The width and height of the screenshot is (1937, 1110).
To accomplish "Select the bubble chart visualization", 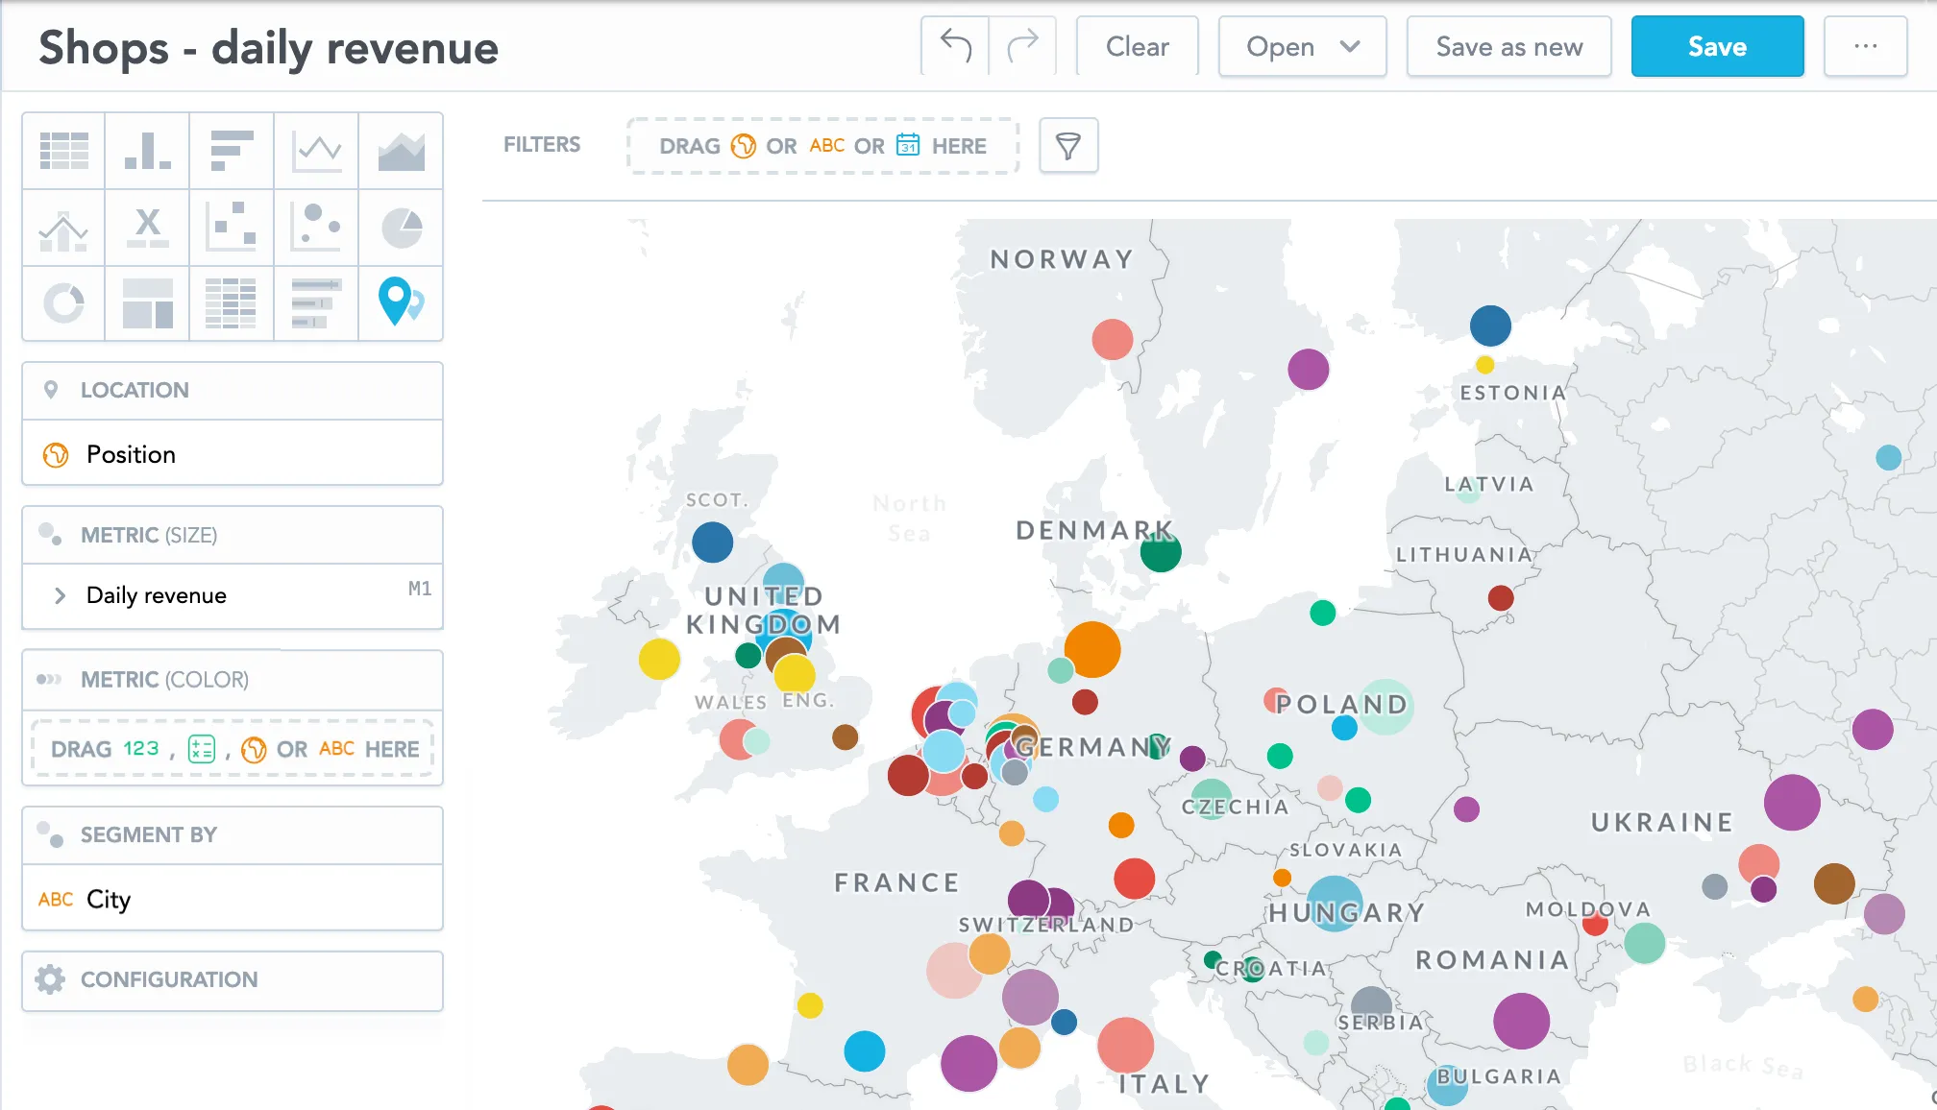I will coord(316,228).
